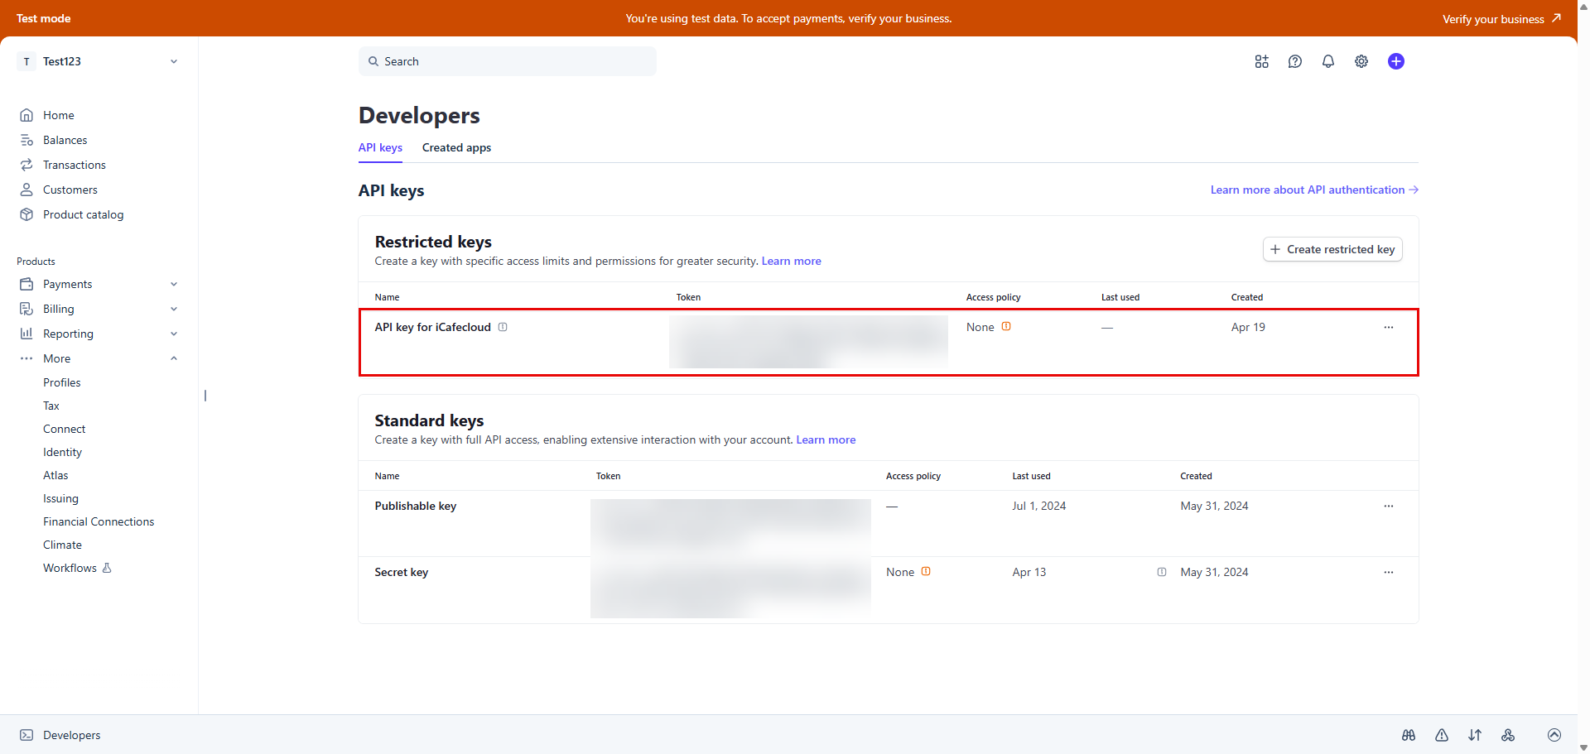
Task: Click the warning triangle icon in bottom bar
Action: tap(1442, 735)
